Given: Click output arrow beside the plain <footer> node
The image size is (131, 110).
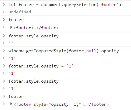Looking at the screenshot, I should point(4,27).
